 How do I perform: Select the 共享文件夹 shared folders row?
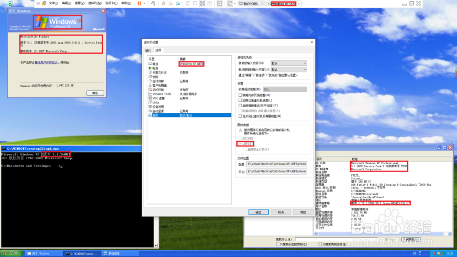click(x=190, y=73)
